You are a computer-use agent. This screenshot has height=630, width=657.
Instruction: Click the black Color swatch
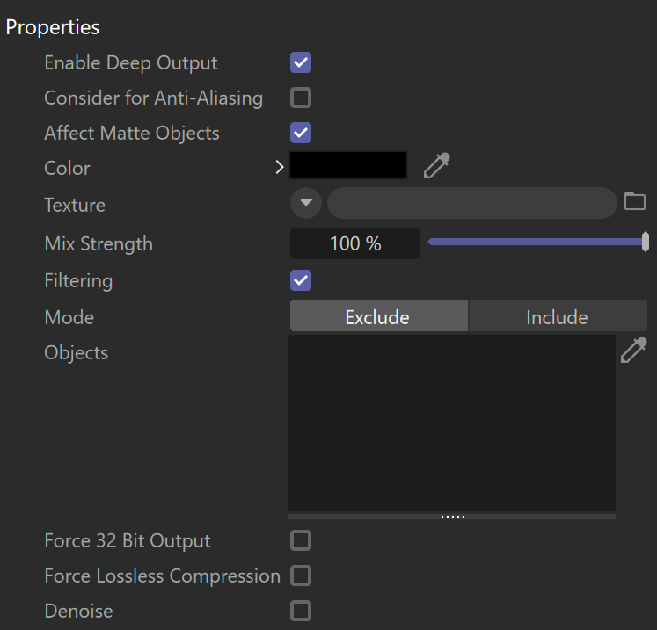(348, 166)
